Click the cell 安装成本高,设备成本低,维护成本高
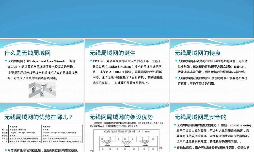254x152 pixels. point(25,141)
